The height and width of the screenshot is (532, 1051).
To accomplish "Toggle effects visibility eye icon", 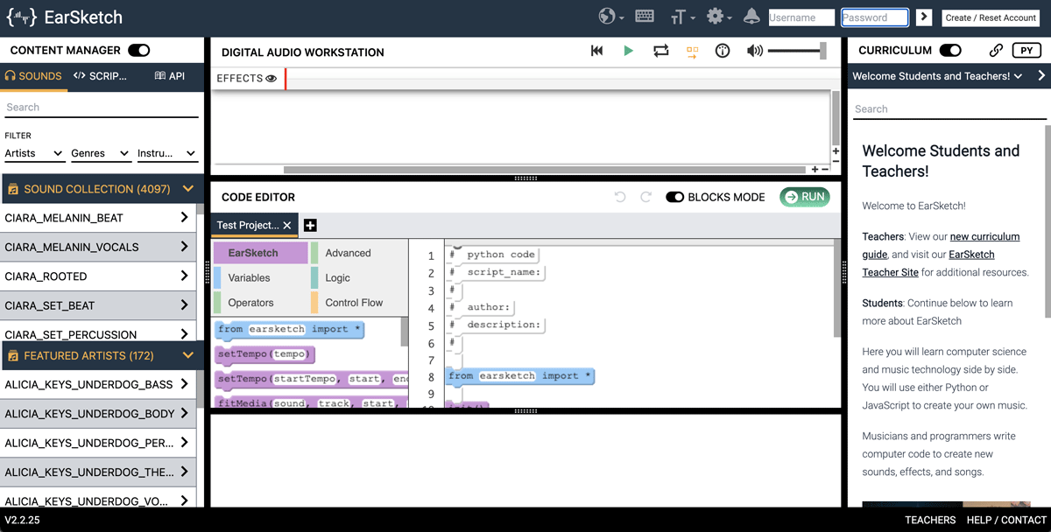I will (x=272, y=79).
